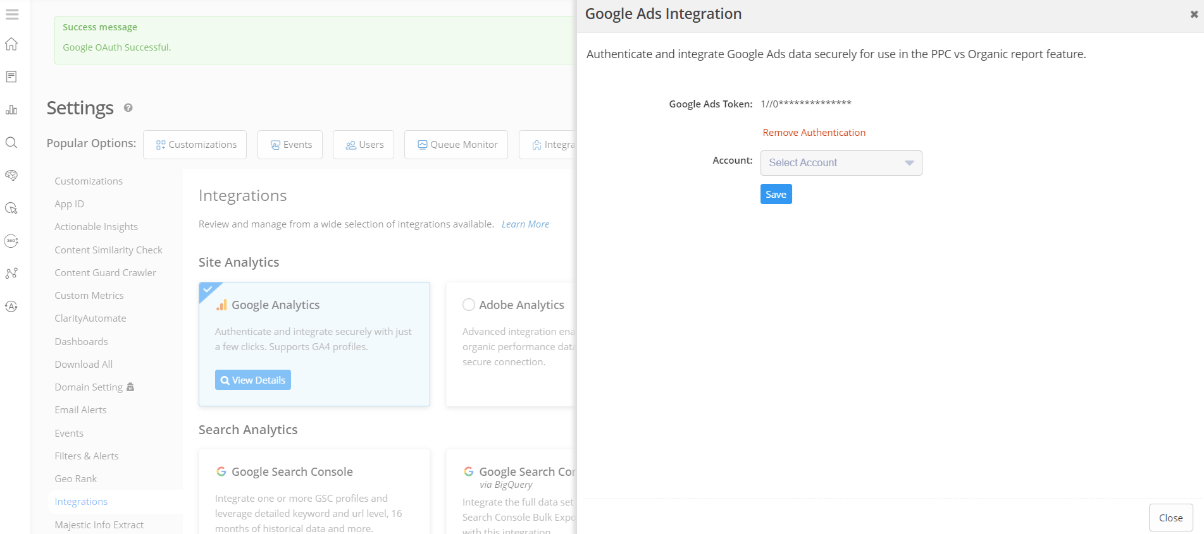Click the magnifying glass search sidebar icon
The height and width of the screenshot is (534, 1204).
tap(11, 143)
